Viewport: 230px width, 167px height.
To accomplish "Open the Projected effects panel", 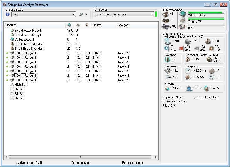I will [133, 162].
